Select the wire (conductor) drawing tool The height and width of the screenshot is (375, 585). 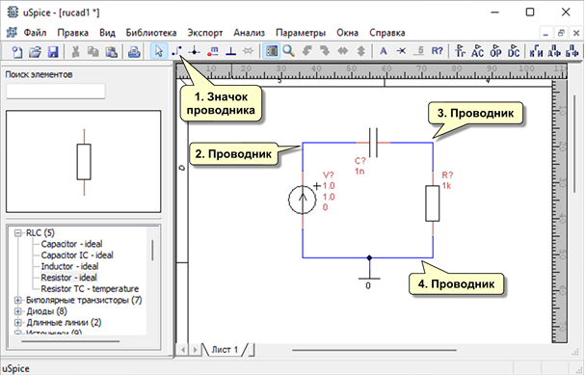click(176, 51)
